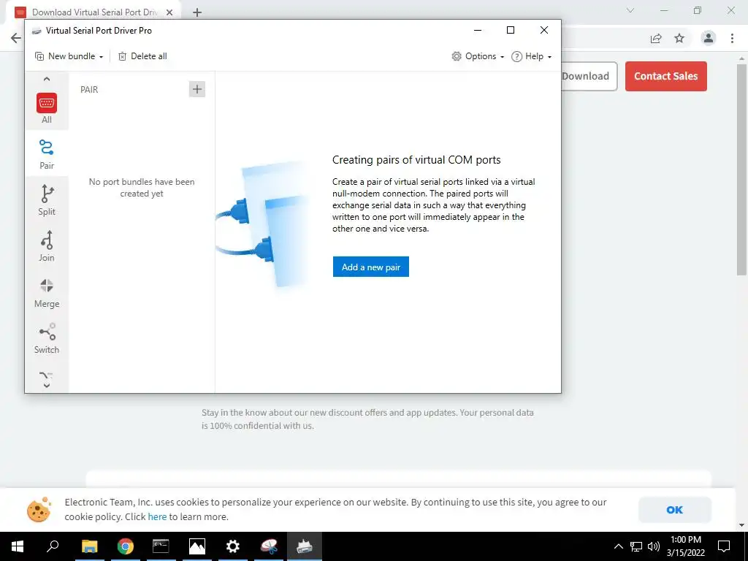Choose the Merge bundle type
This screenshot has height=561, width=748.
[x=47, y=292]
